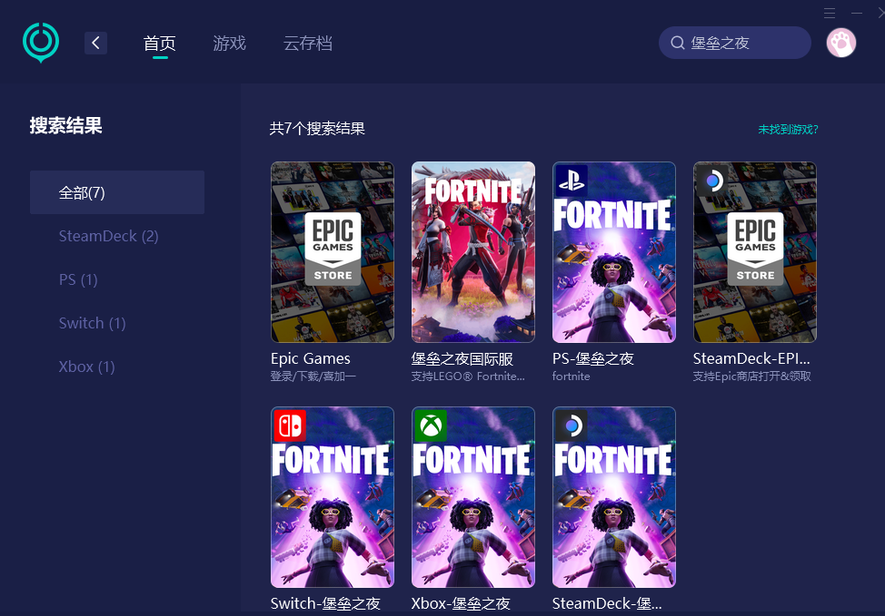885x616 pixels.
Task: Click the Switch-堡垒之夜 title text
Action: 325,603
